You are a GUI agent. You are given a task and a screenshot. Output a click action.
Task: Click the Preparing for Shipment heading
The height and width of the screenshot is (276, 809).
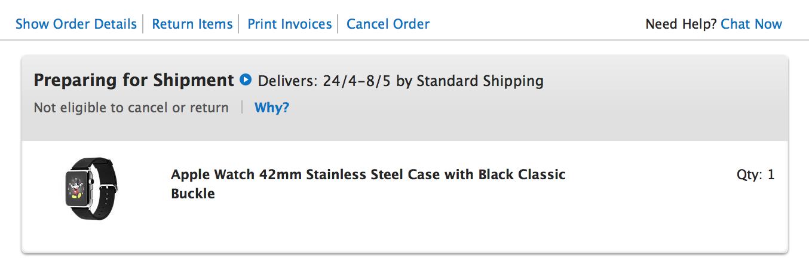click(133, 80)
